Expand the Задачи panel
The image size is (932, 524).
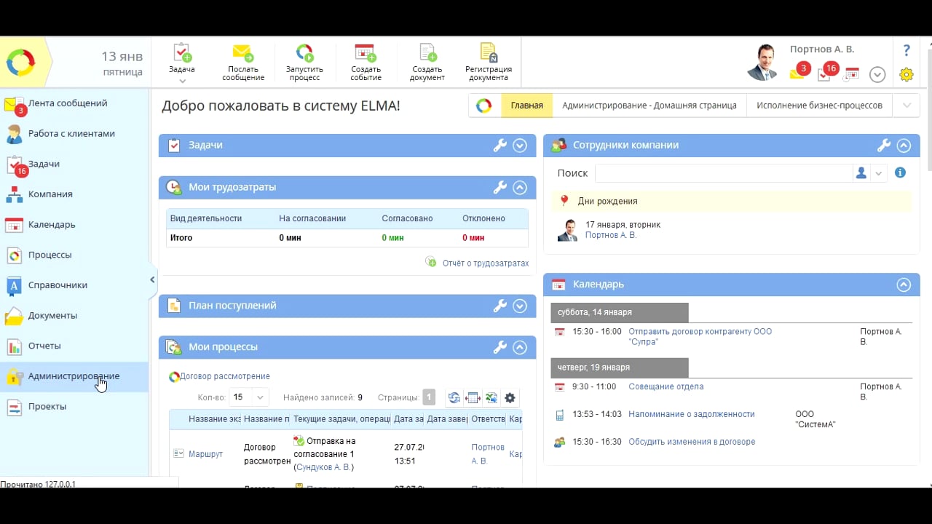(x=520, y=146)
